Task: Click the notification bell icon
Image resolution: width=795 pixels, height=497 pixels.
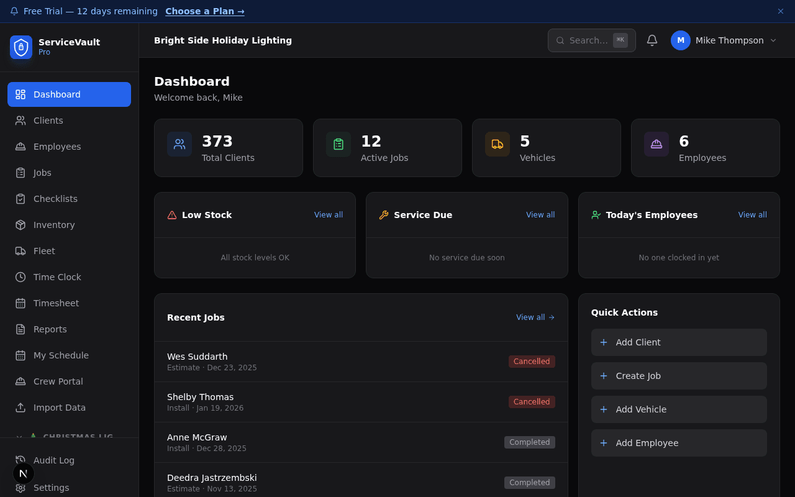Action: 652,40
